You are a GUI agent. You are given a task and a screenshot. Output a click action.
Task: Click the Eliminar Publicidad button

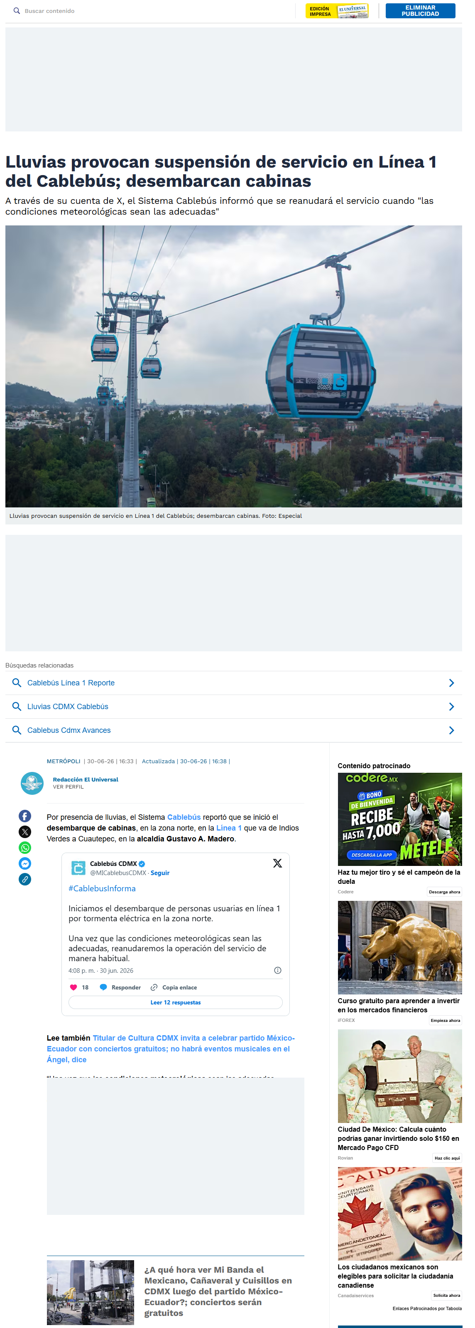421,11
